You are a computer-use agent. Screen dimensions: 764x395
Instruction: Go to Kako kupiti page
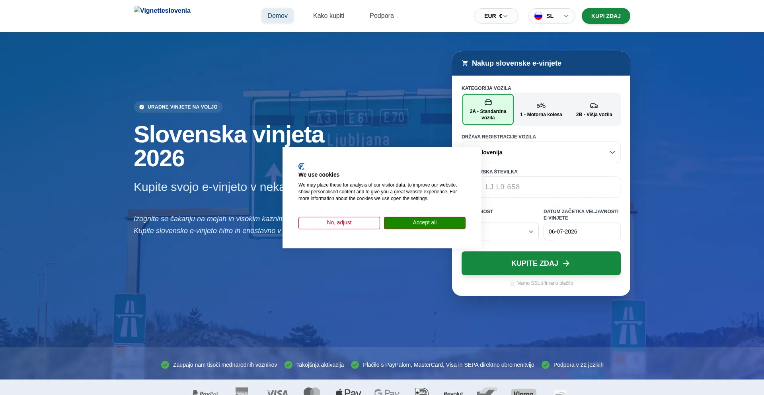pyautogui.click(x=329, y=16)
